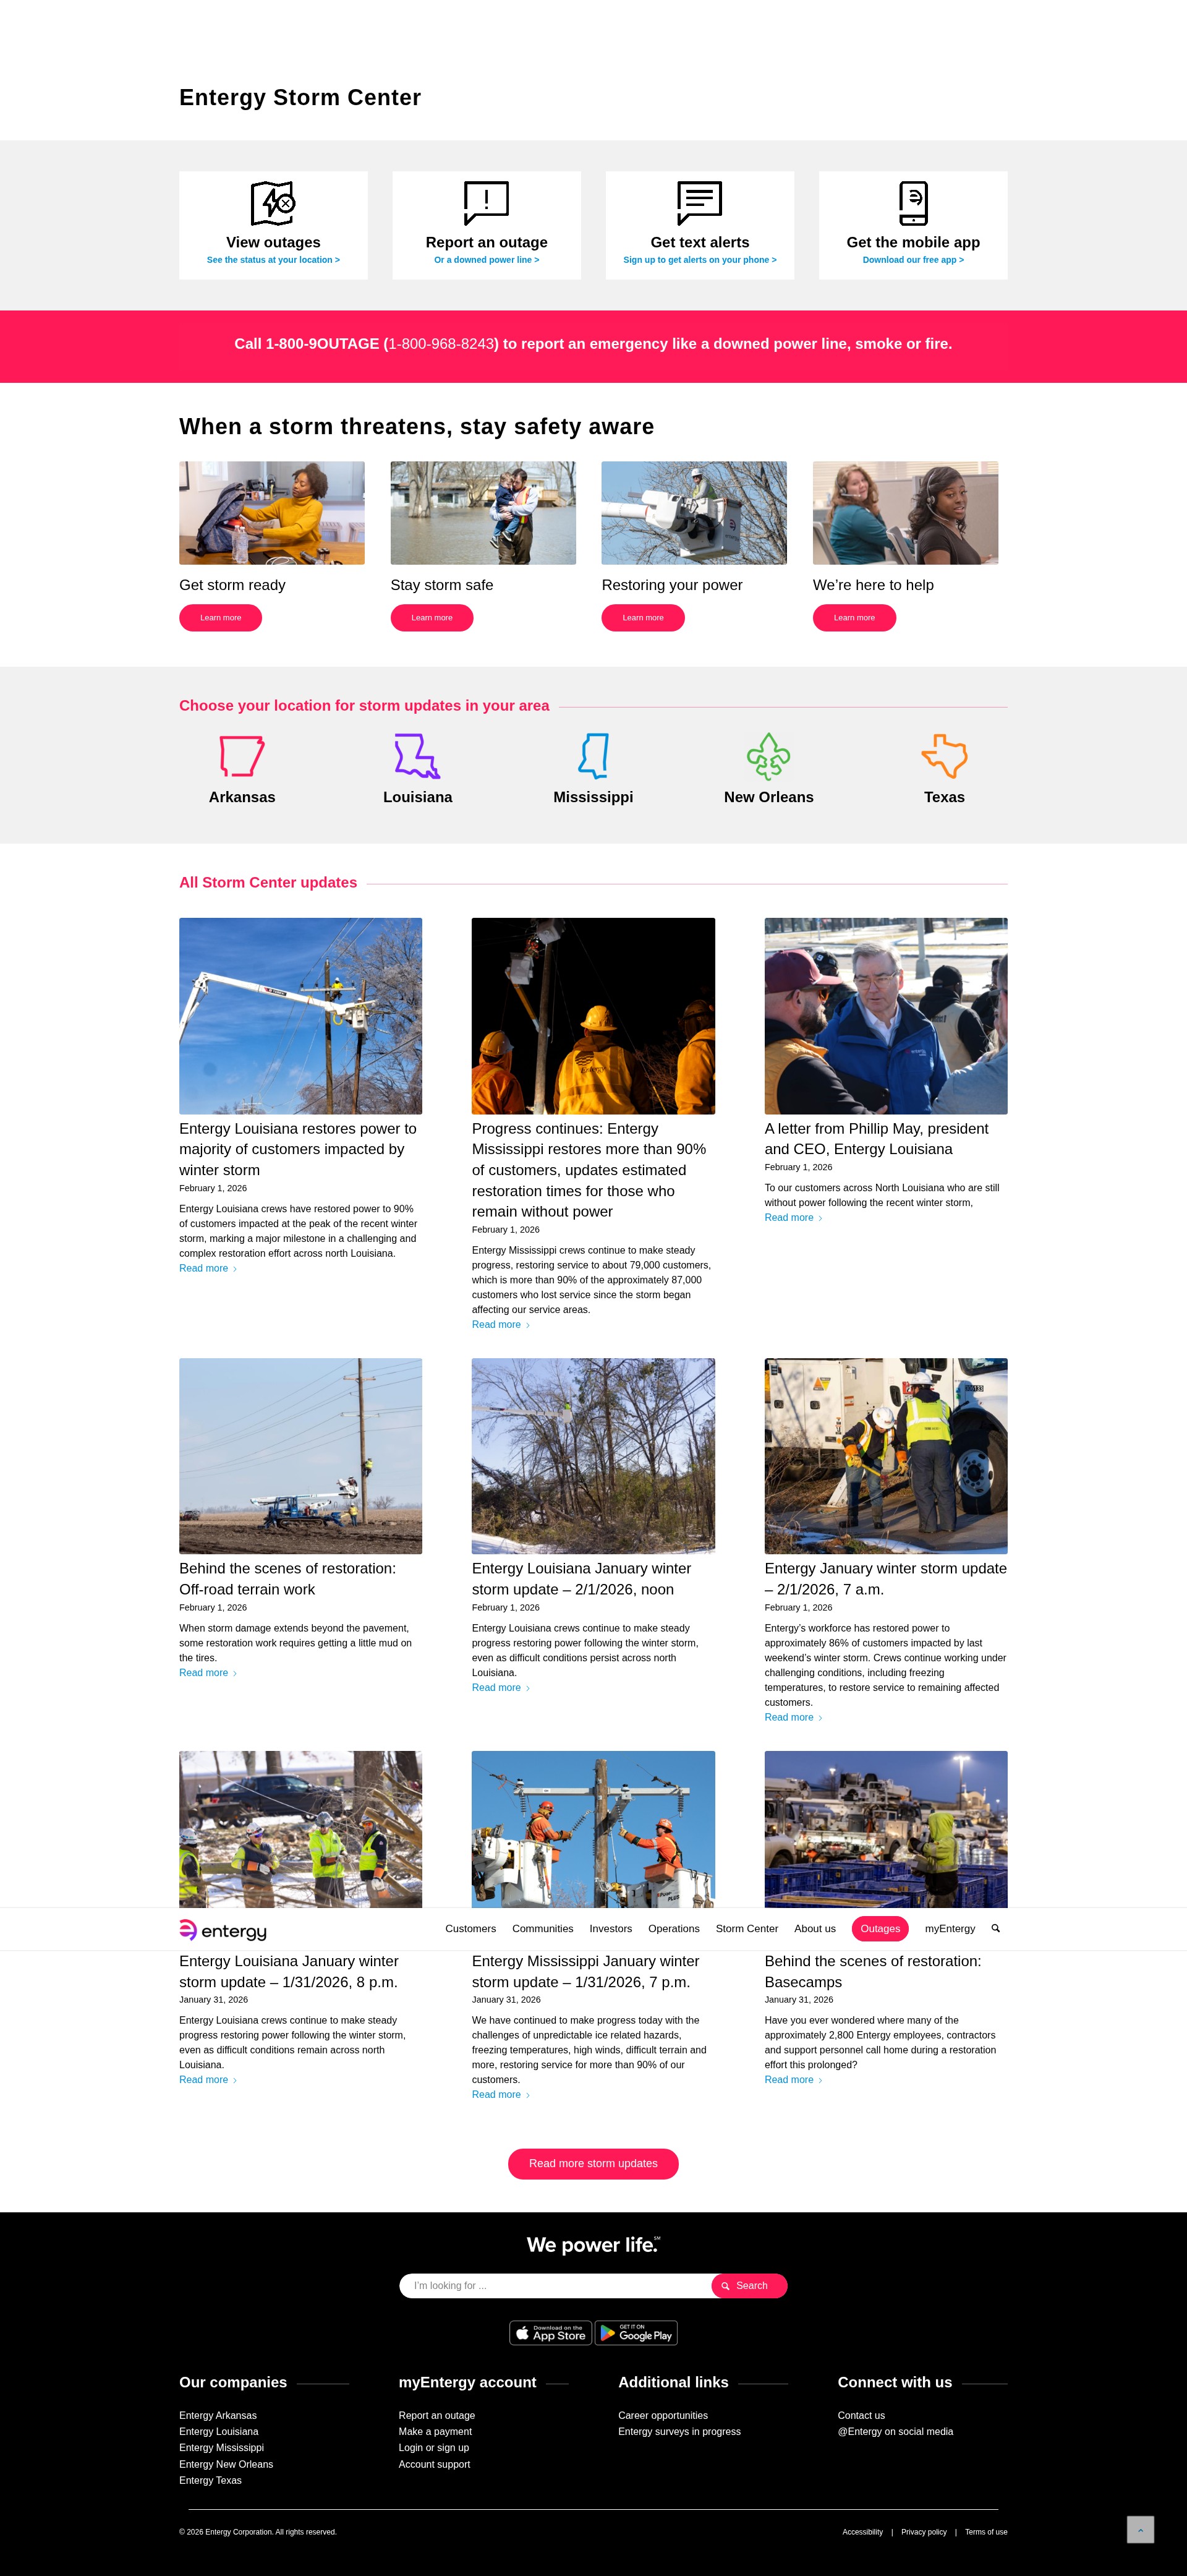Click Contact us footer link
1187x2576 pixels.
pos(861,2415)
